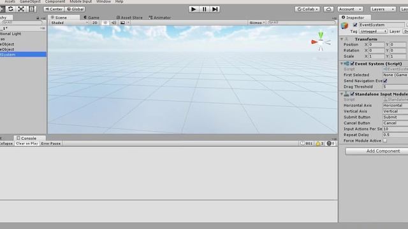Toggle scene lighting sun icon

(105, 23)
